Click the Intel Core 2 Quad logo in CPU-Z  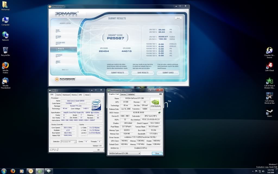[x=96, y=105]
